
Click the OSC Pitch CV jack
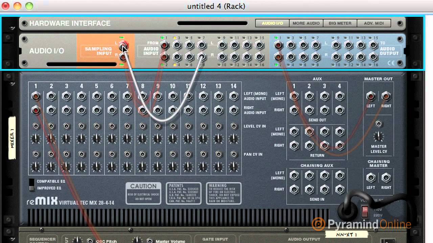90,241
